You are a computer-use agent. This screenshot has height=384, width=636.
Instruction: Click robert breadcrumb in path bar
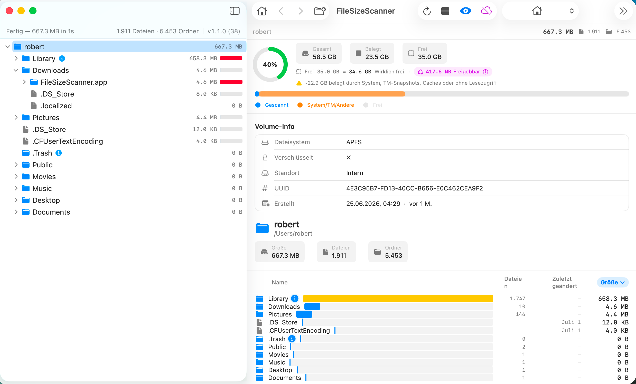click(262, 32)
